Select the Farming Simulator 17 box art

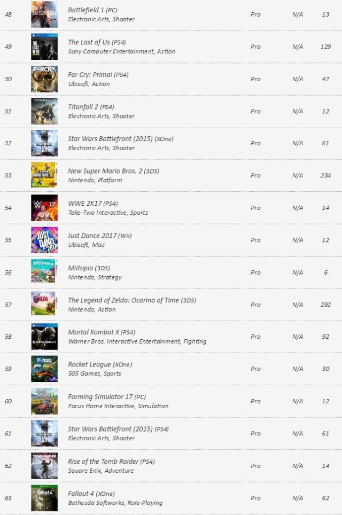(44, 401)
